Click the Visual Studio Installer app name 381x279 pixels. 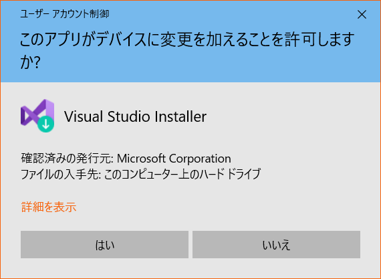135,116
